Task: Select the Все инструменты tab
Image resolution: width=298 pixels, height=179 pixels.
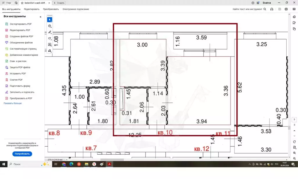Action: pos(11,9)
